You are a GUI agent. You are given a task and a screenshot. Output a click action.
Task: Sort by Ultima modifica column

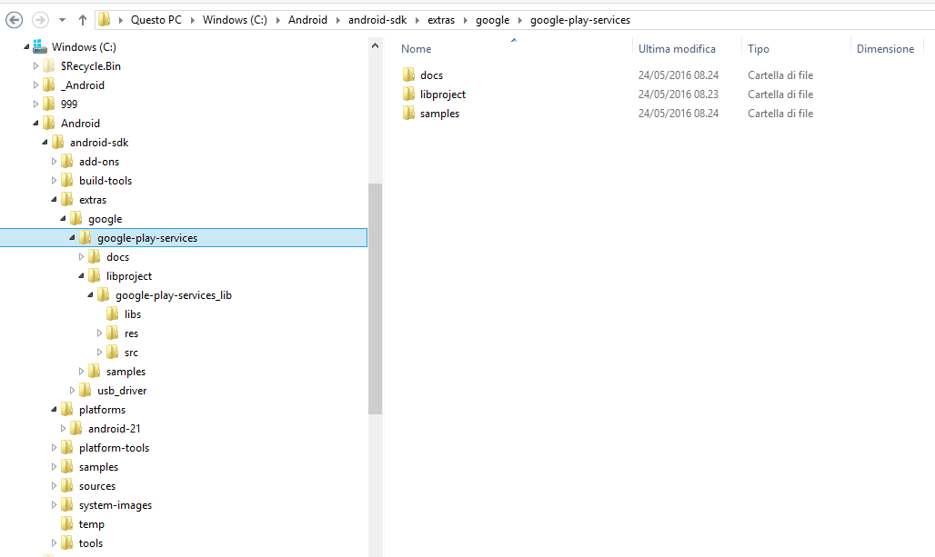pos(677,49)
